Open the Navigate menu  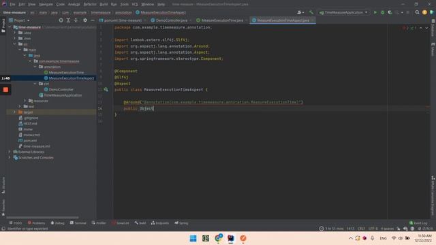tap(46, 4)
